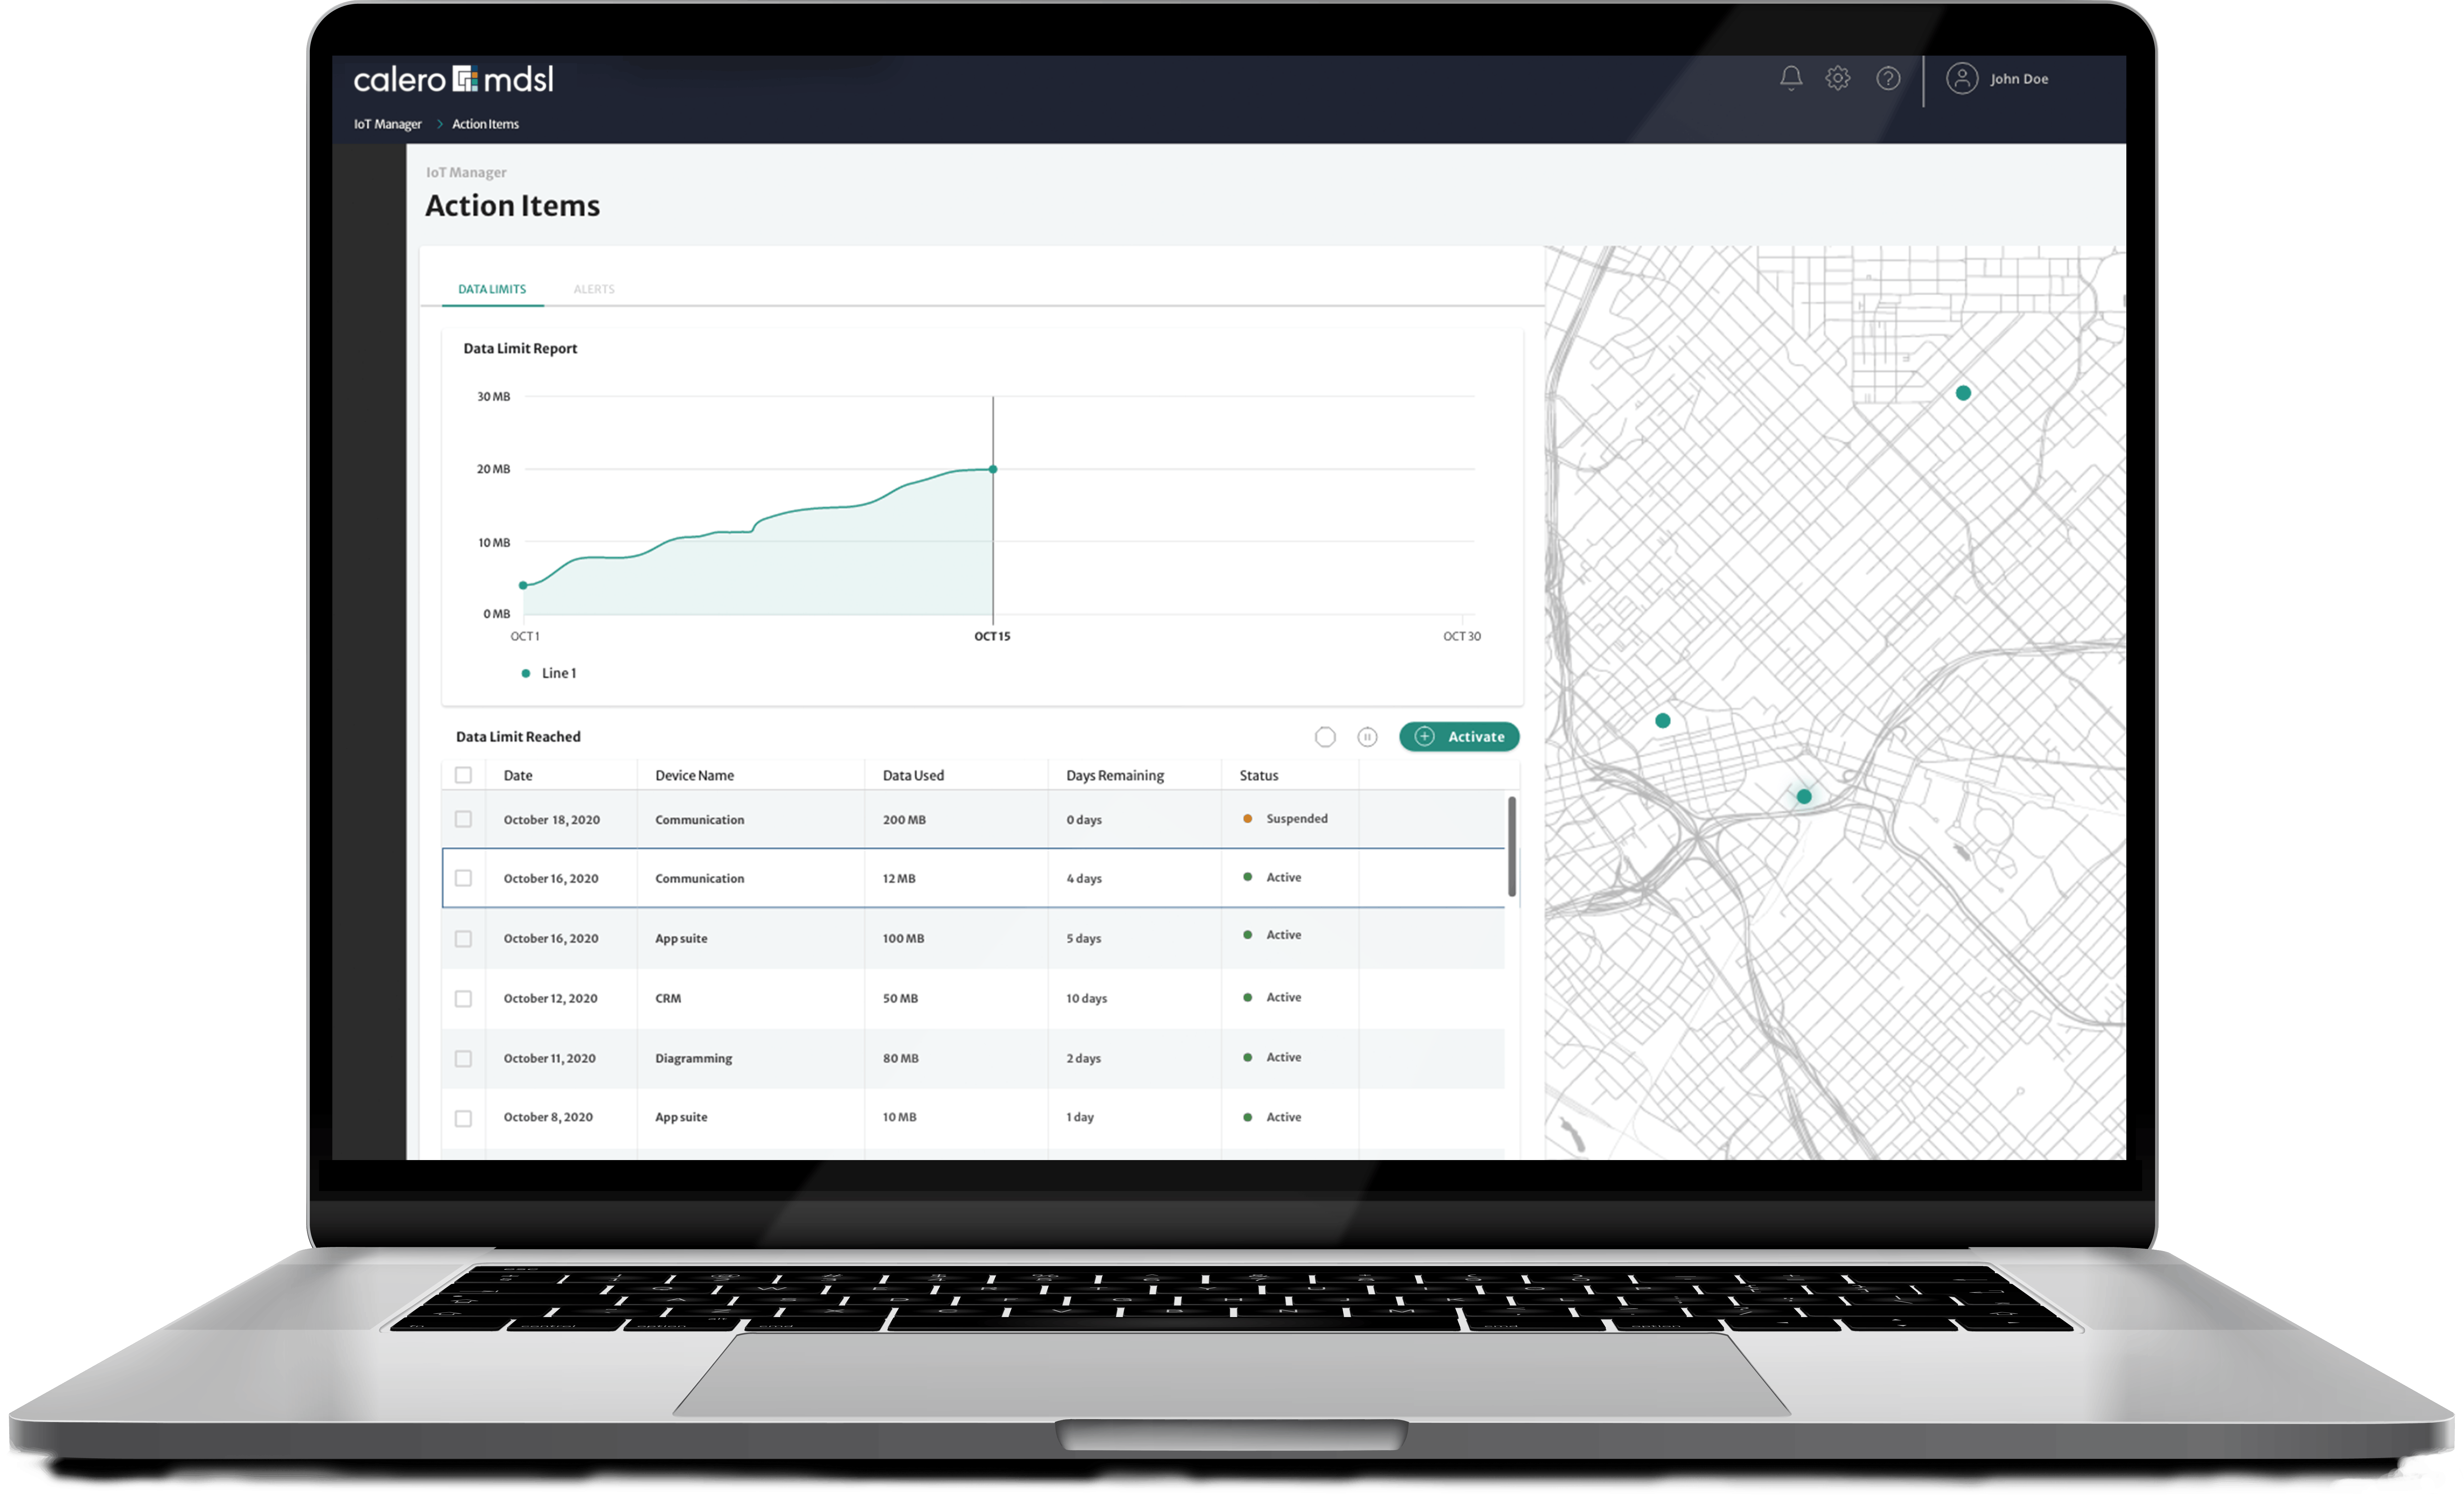
Task: Open the settings gear icon
Action: (x=1838, y=78)
